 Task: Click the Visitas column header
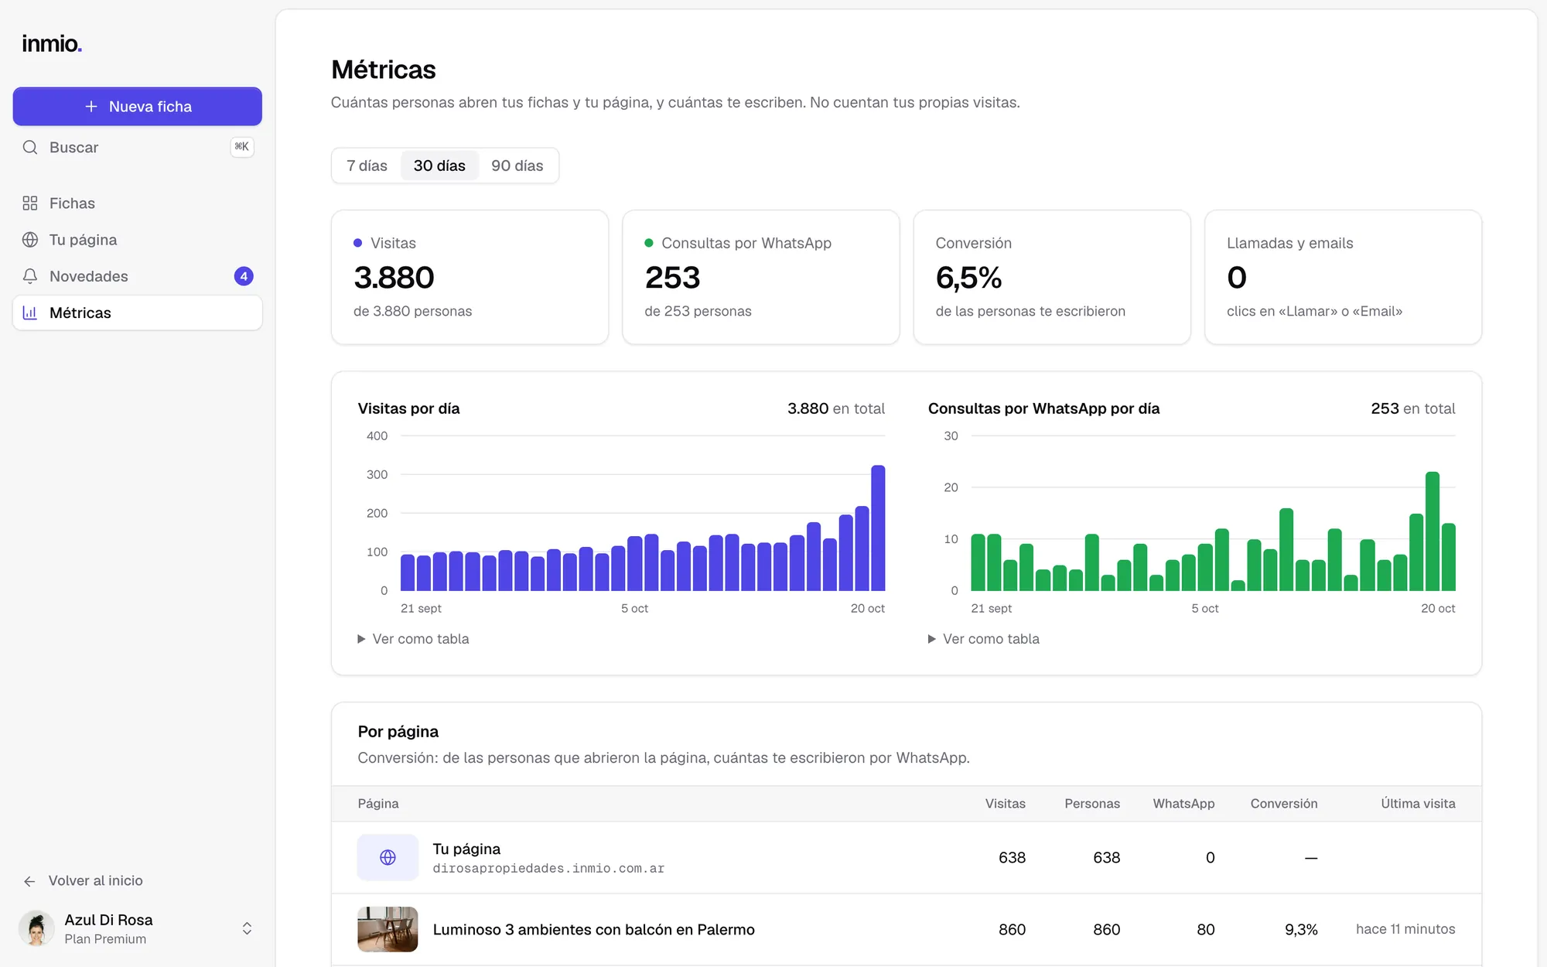[x=1006, y=804]
